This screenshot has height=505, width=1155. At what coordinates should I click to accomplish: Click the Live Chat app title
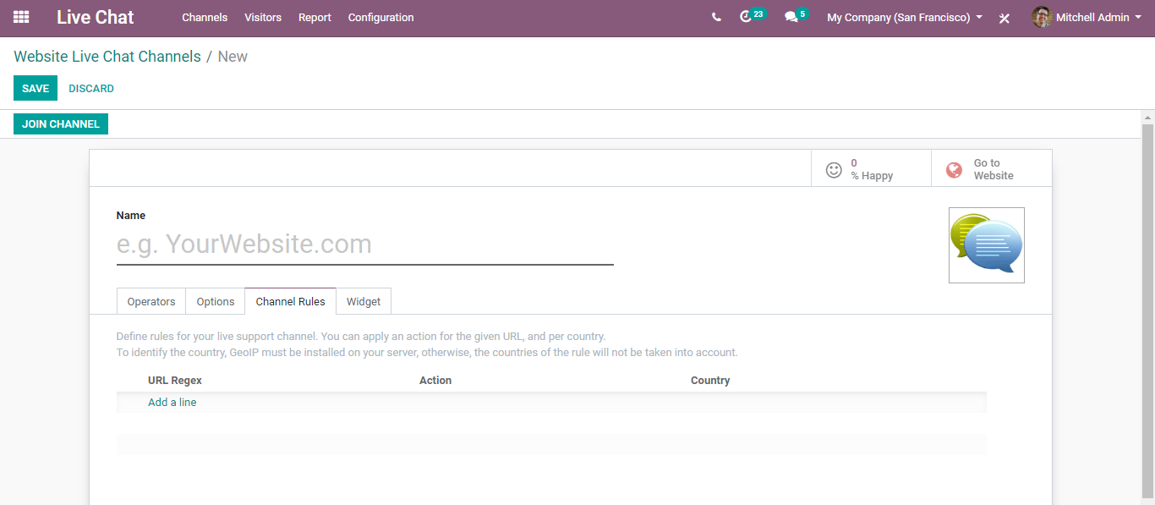(x=96, y=17)
